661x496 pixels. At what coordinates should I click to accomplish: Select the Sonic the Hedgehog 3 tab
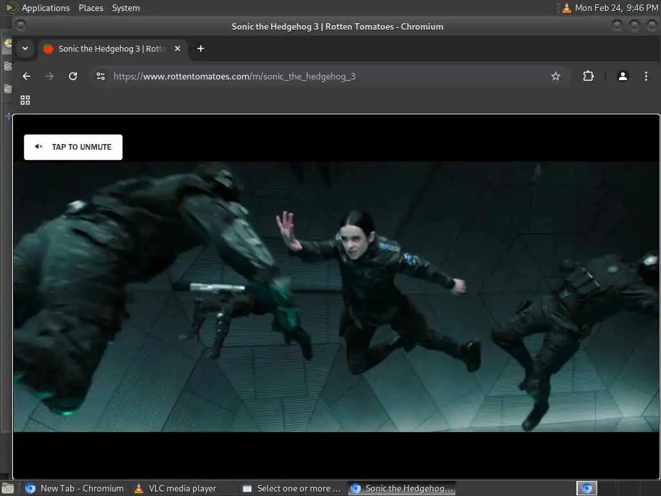click(x=113, y=49)
